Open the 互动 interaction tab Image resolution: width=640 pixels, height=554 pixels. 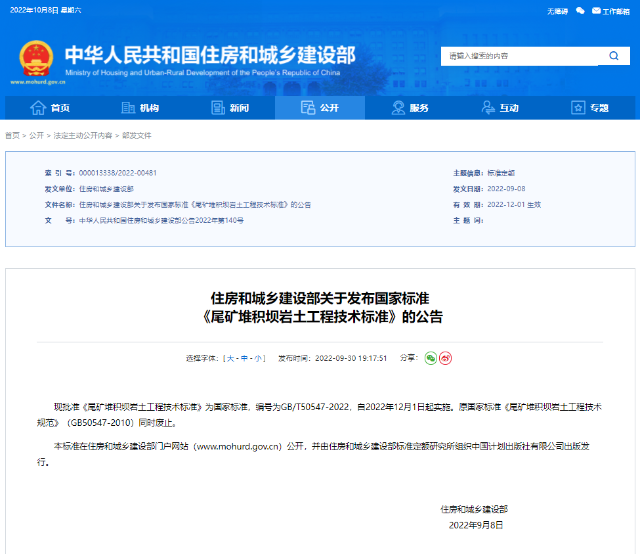pyautogui.click(x=500, y=108)
